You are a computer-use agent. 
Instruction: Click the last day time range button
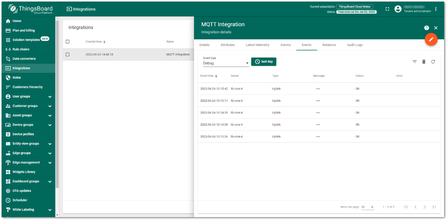point(263,61)
